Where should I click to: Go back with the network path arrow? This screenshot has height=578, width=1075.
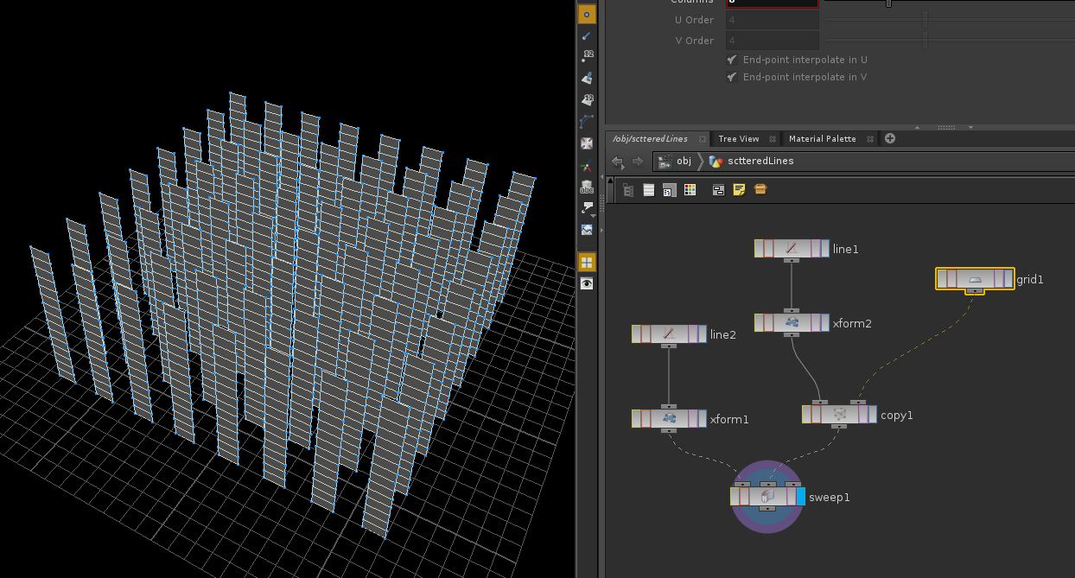coord(617,162)
